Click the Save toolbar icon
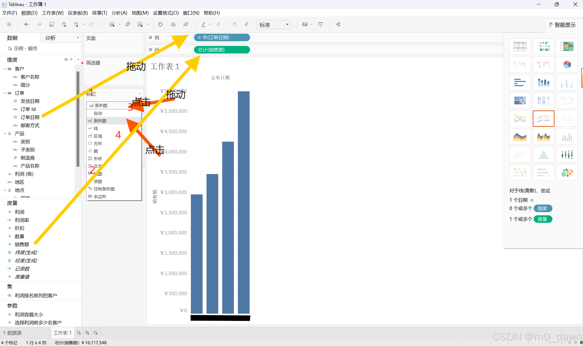Viewport: 583px width, 346px height. tap(52, 24)
